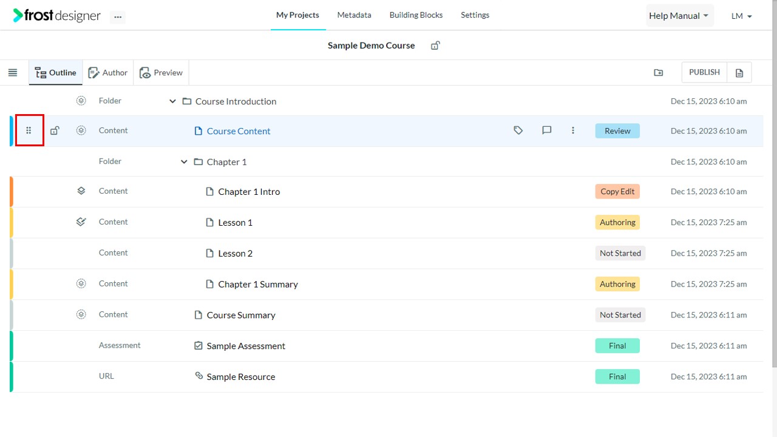Screen dimensions: 777x437
Task: Click the Authoring badge on Chapter 1 Summary row
Action: [x=617, y=284]
